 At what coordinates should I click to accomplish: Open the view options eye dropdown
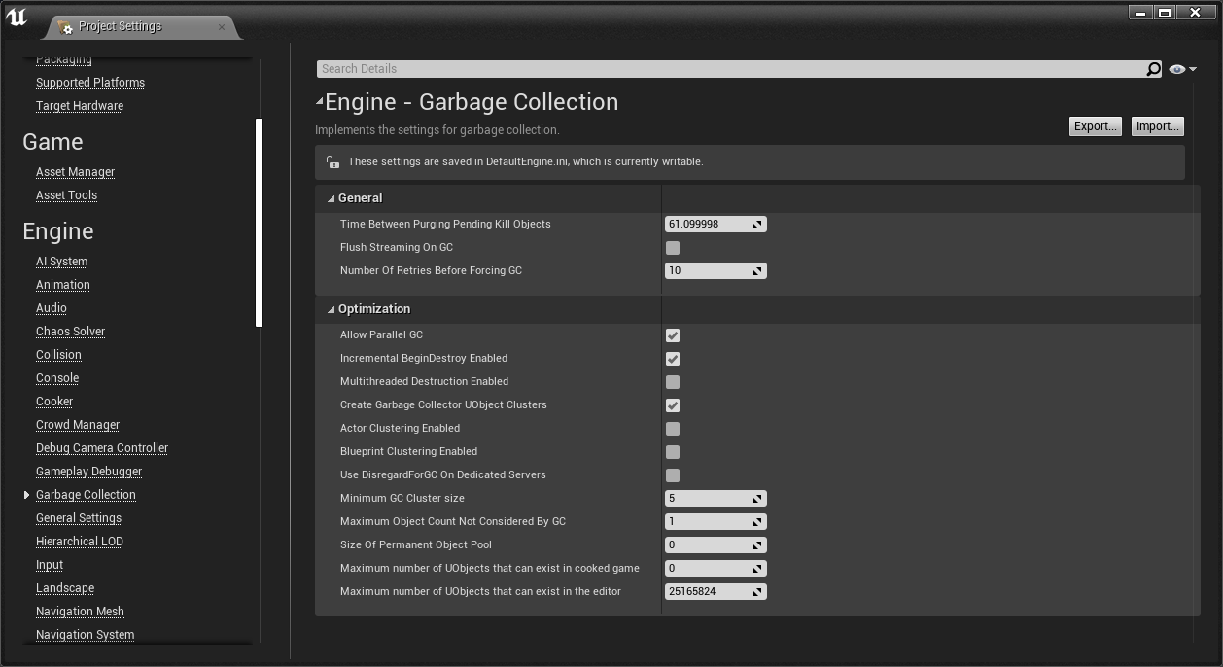[1183, 69]
